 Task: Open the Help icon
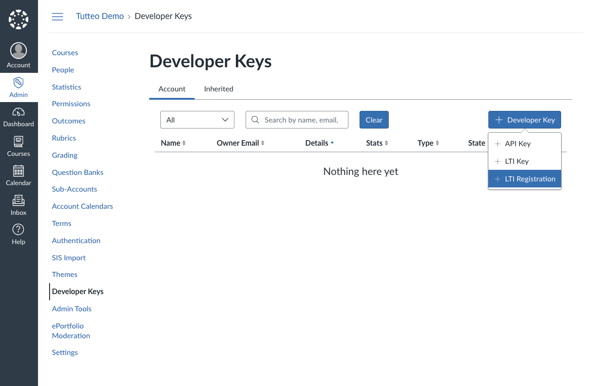19,229
